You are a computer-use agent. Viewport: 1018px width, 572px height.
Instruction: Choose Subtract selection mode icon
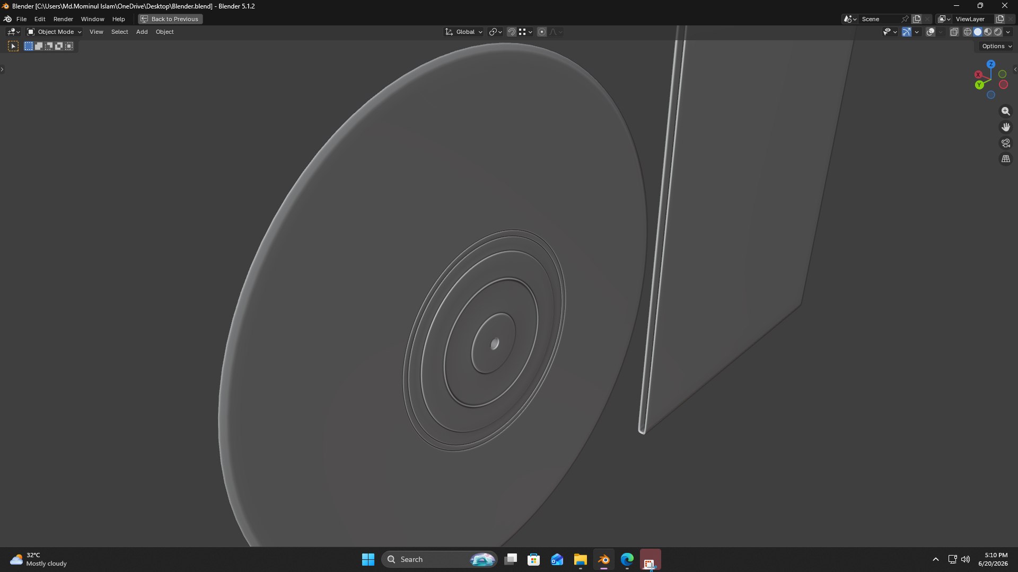point(49,46)
